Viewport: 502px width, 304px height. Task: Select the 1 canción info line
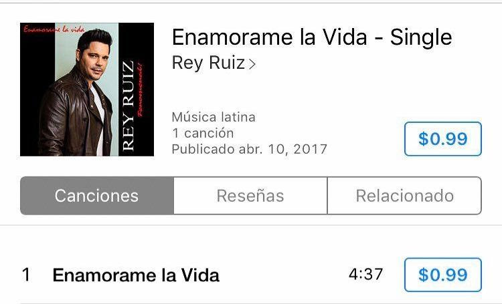(203, 133)
